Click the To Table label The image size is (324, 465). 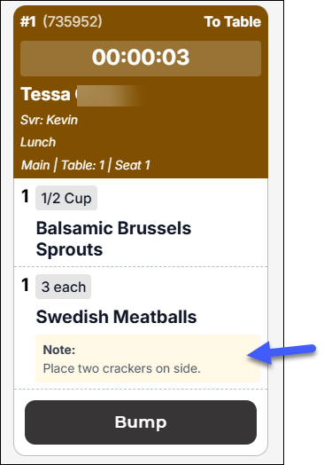pos(232,21)
